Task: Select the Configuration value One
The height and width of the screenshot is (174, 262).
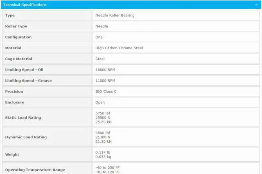Action: click(99, 37)
